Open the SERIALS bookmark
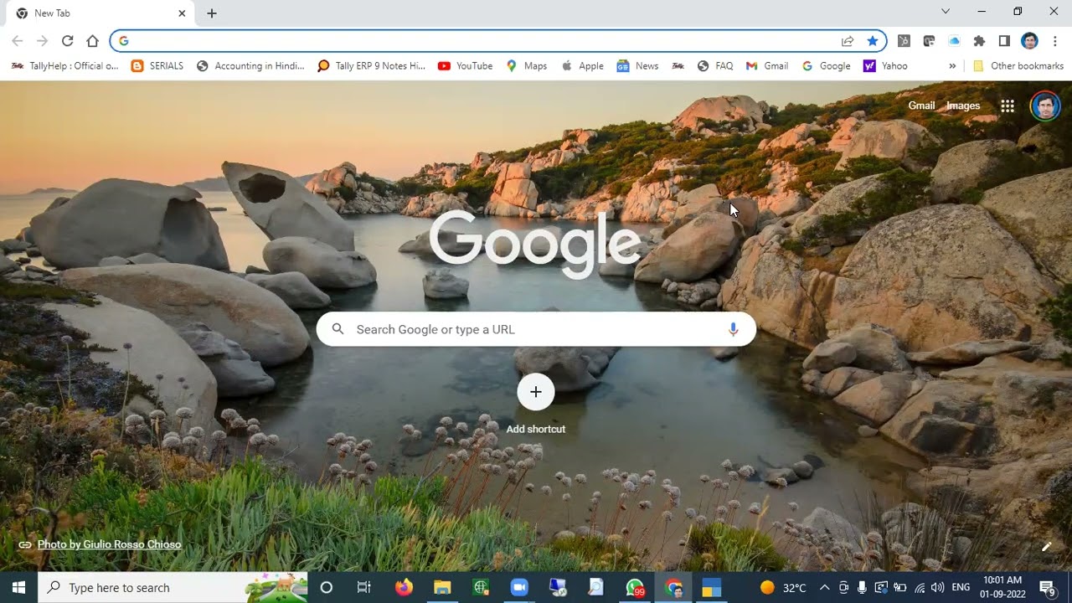 [157, 66]
